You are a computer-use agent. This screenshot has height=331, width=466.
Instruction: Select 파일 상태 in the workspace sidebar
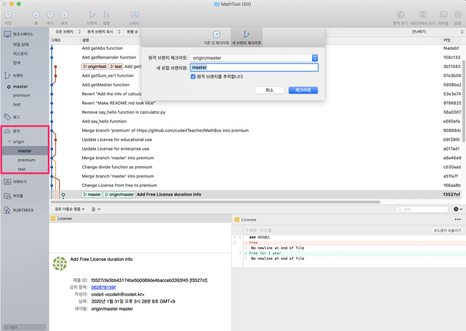point(21,44)
